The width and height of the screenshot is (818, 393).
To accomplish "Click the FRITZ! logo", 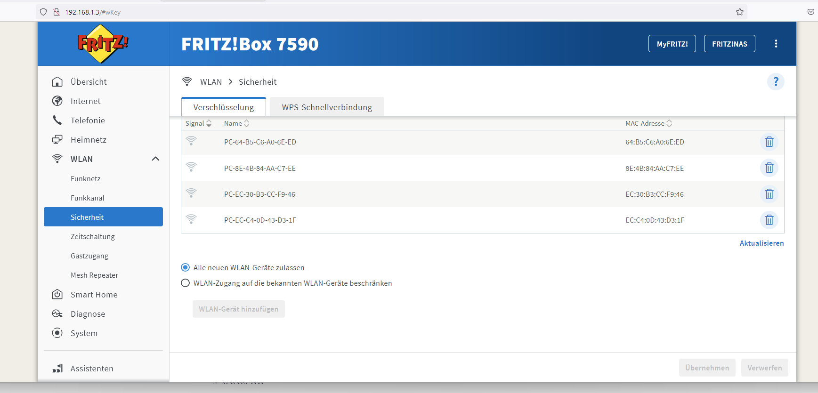I will point(103,44).
